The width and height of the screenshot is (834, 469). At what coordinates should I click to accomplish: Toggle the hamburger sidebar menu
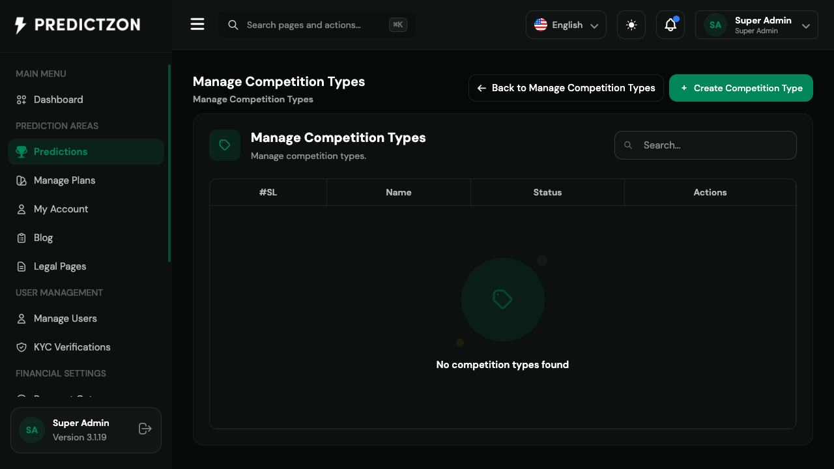tap(197, 25)
